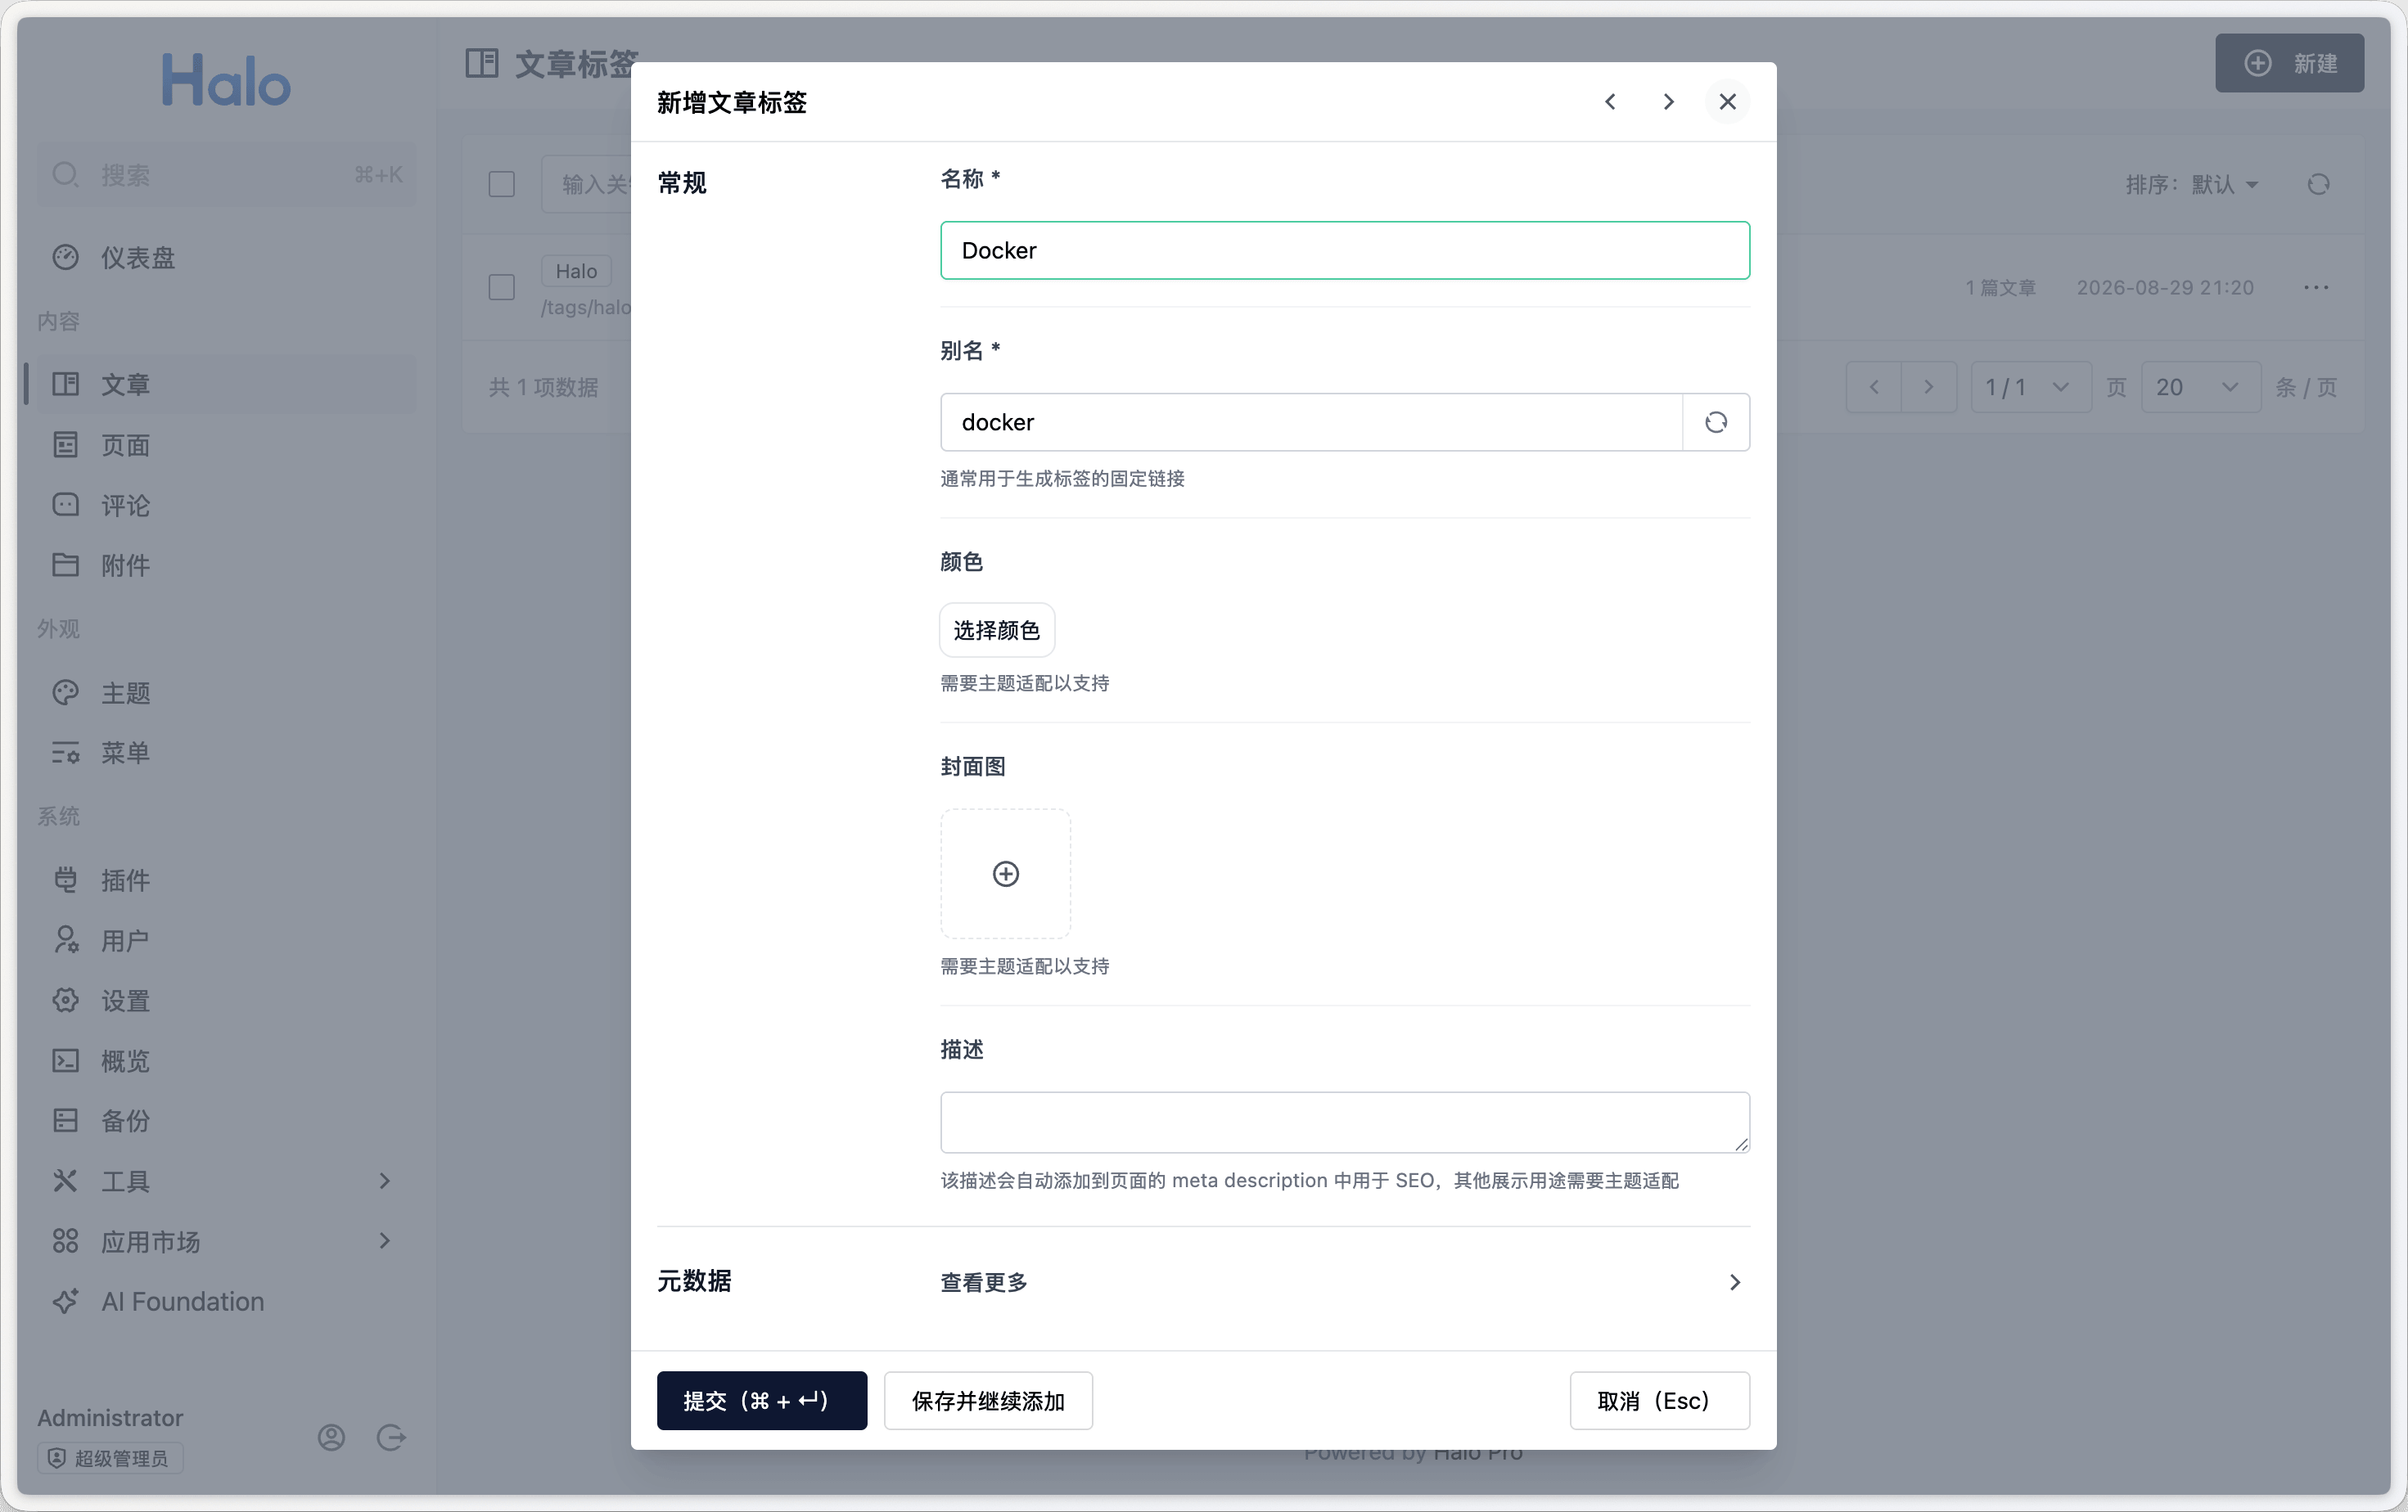Go to next tag with right arrow

coord(1668,102)
